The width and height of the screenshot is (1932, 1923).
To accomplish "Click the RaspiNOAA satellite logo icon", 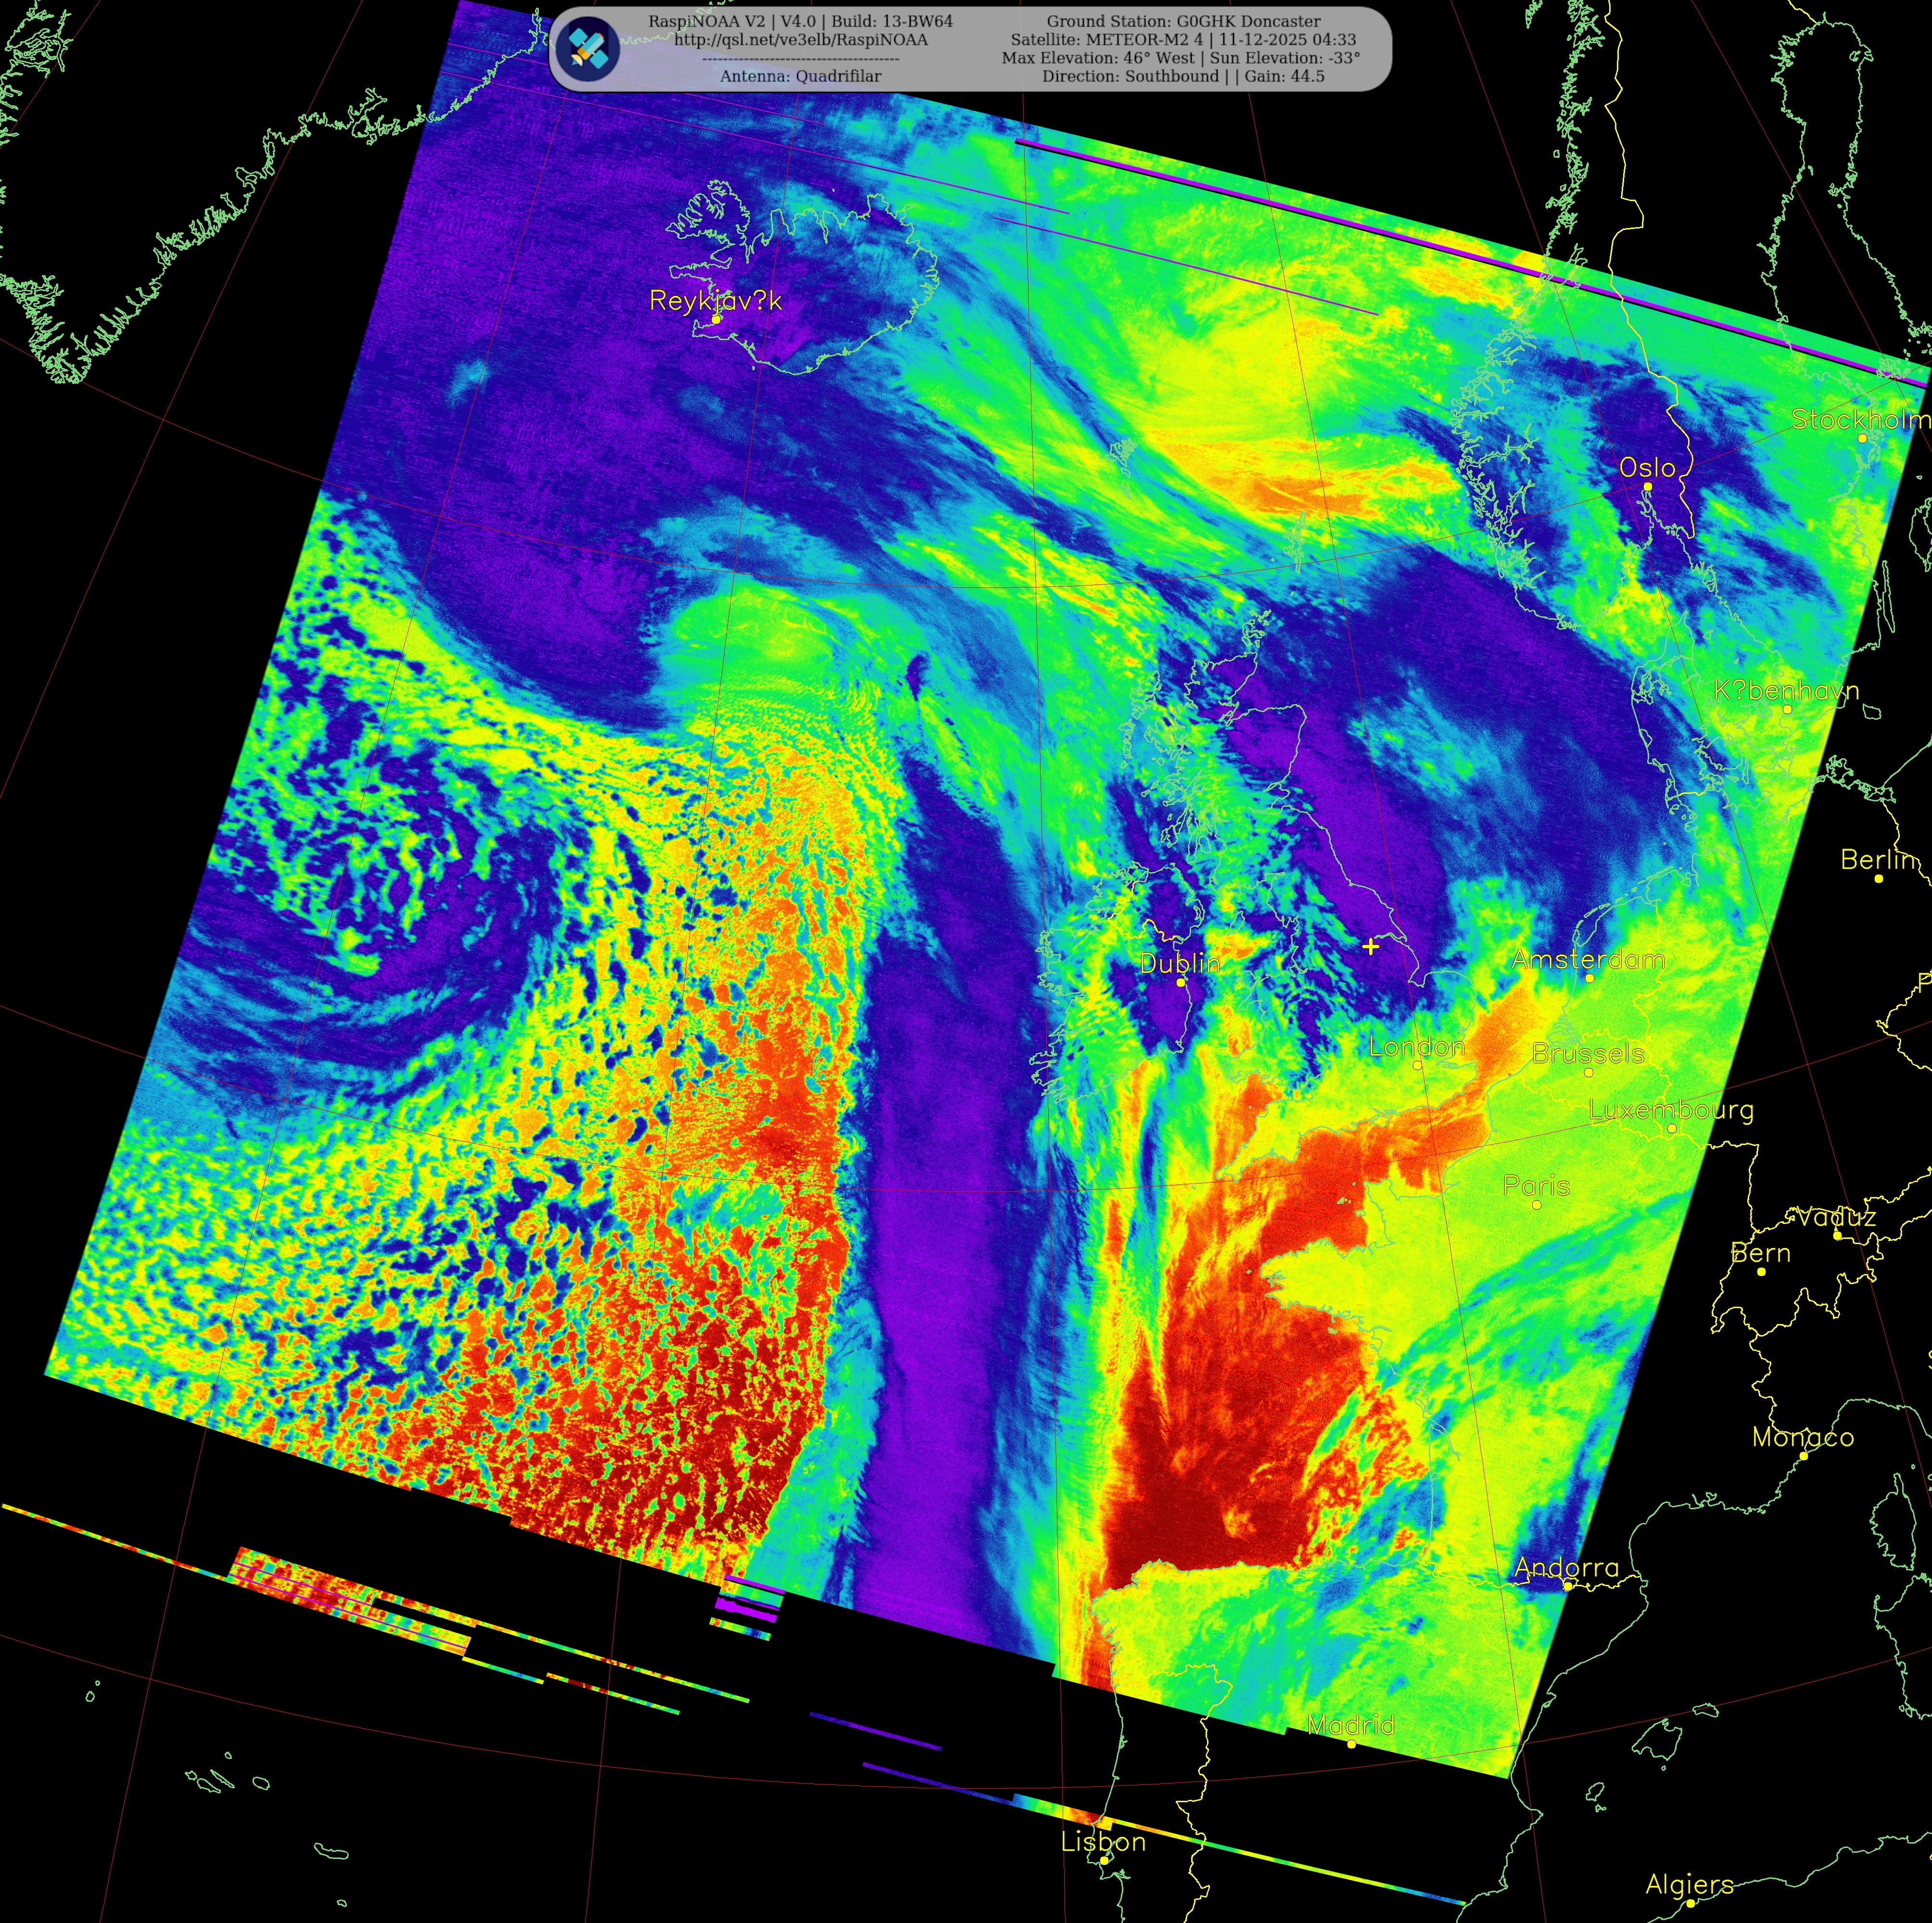I will tap(588, 47).
